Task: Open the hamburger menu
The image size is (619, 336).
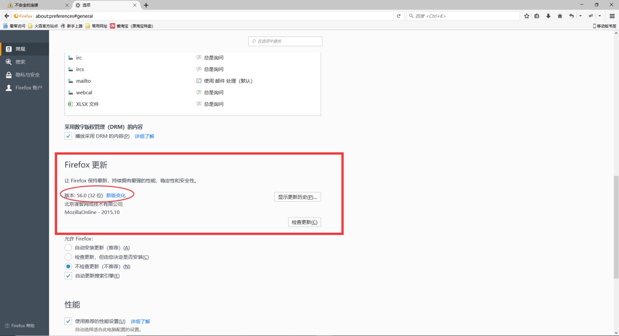Action: coord(612,16)
